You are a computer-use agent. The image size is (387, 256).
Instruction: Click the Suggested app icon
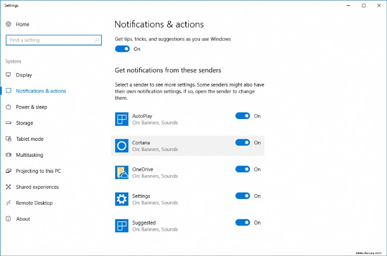tap(122, 226)
